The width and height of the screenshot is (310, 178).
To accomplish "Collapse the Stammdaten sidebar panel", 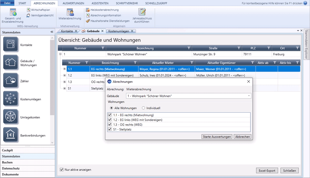I will (52, 32).
